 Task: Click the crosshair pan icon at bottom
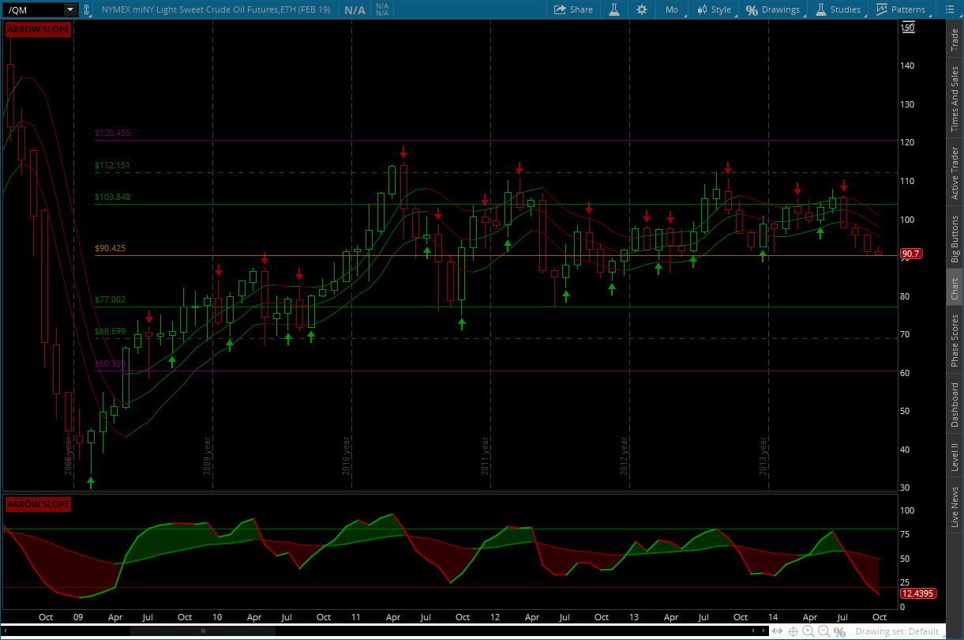(793, 631)
